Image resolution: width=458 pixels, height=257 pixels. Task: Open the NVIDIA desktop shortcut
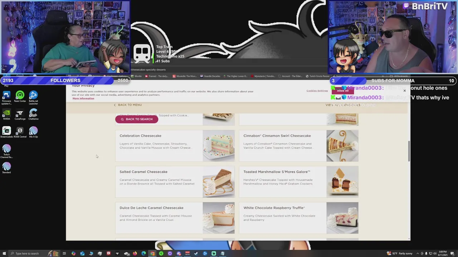(x=6, y=115)
